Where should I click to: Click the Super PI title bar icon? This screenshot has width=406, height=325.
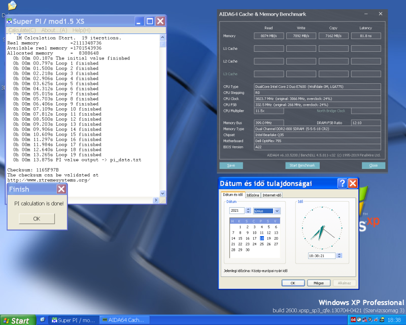(9, 21)
